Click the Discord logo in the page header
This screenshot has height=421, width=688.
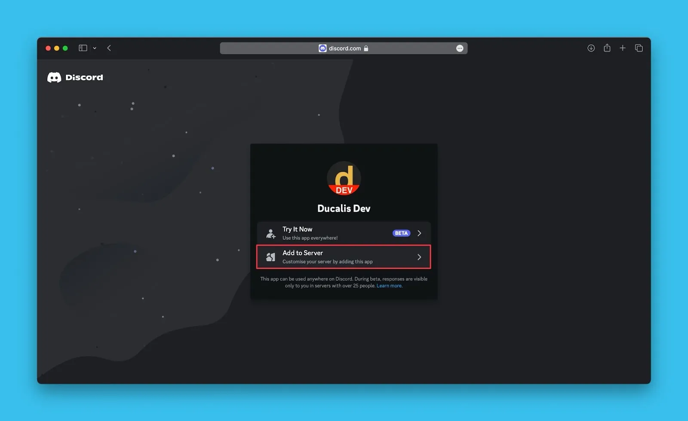[x=75, y=77]
